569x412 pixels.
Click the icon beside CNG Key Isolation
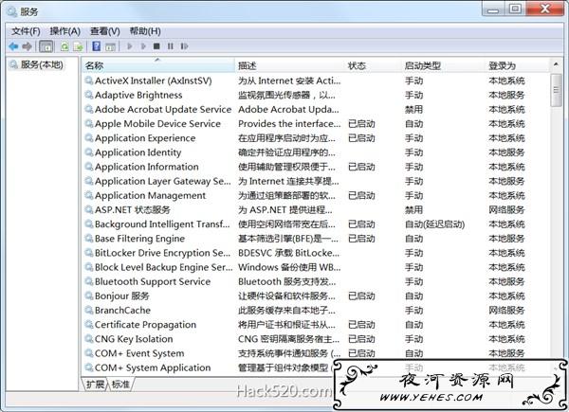(x=88, y=339)
